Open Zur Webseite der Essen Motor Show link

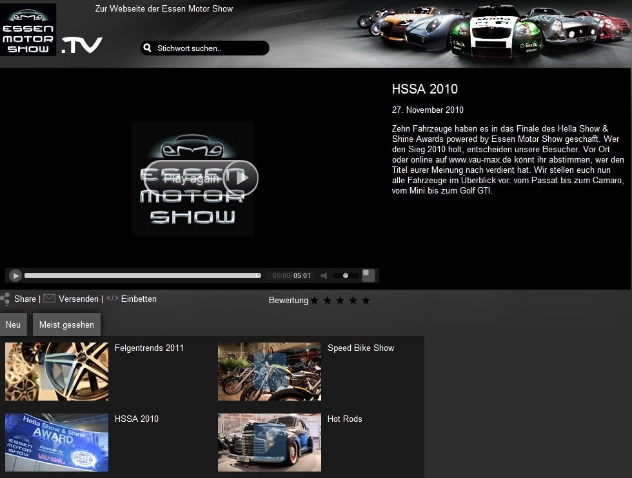[x=164, y=9]
